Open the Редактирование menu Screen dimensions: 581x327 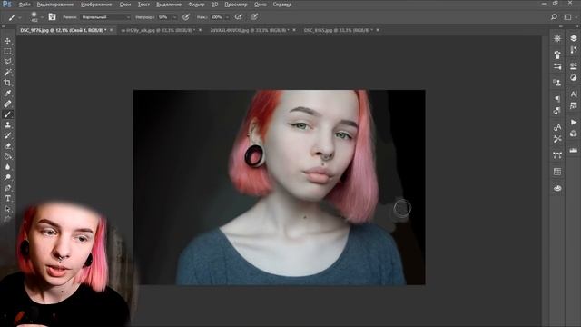(54, 5)
